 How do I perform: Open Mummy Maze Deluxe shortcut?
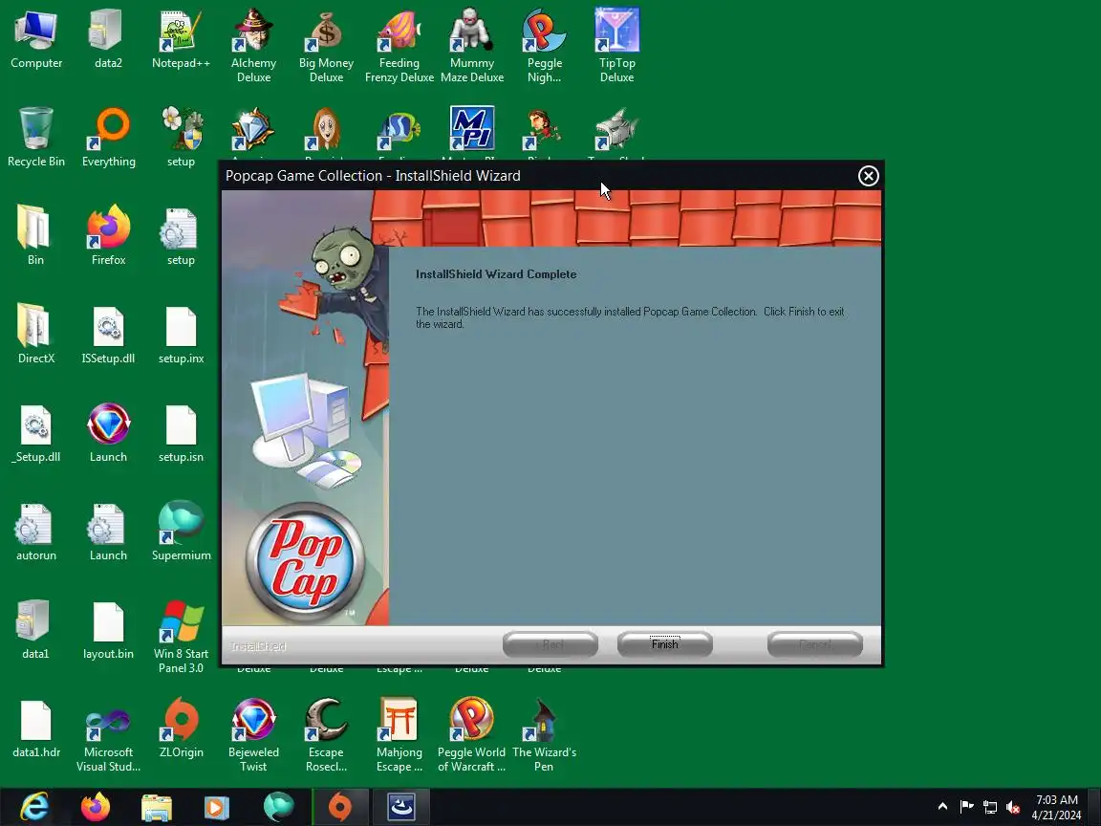(x=472, y=47)
